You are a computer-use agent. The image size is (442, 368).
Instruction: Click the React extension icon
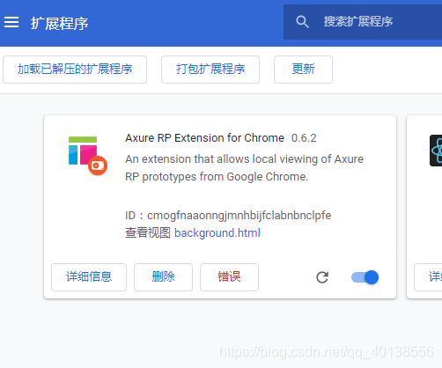coord(436,151)
